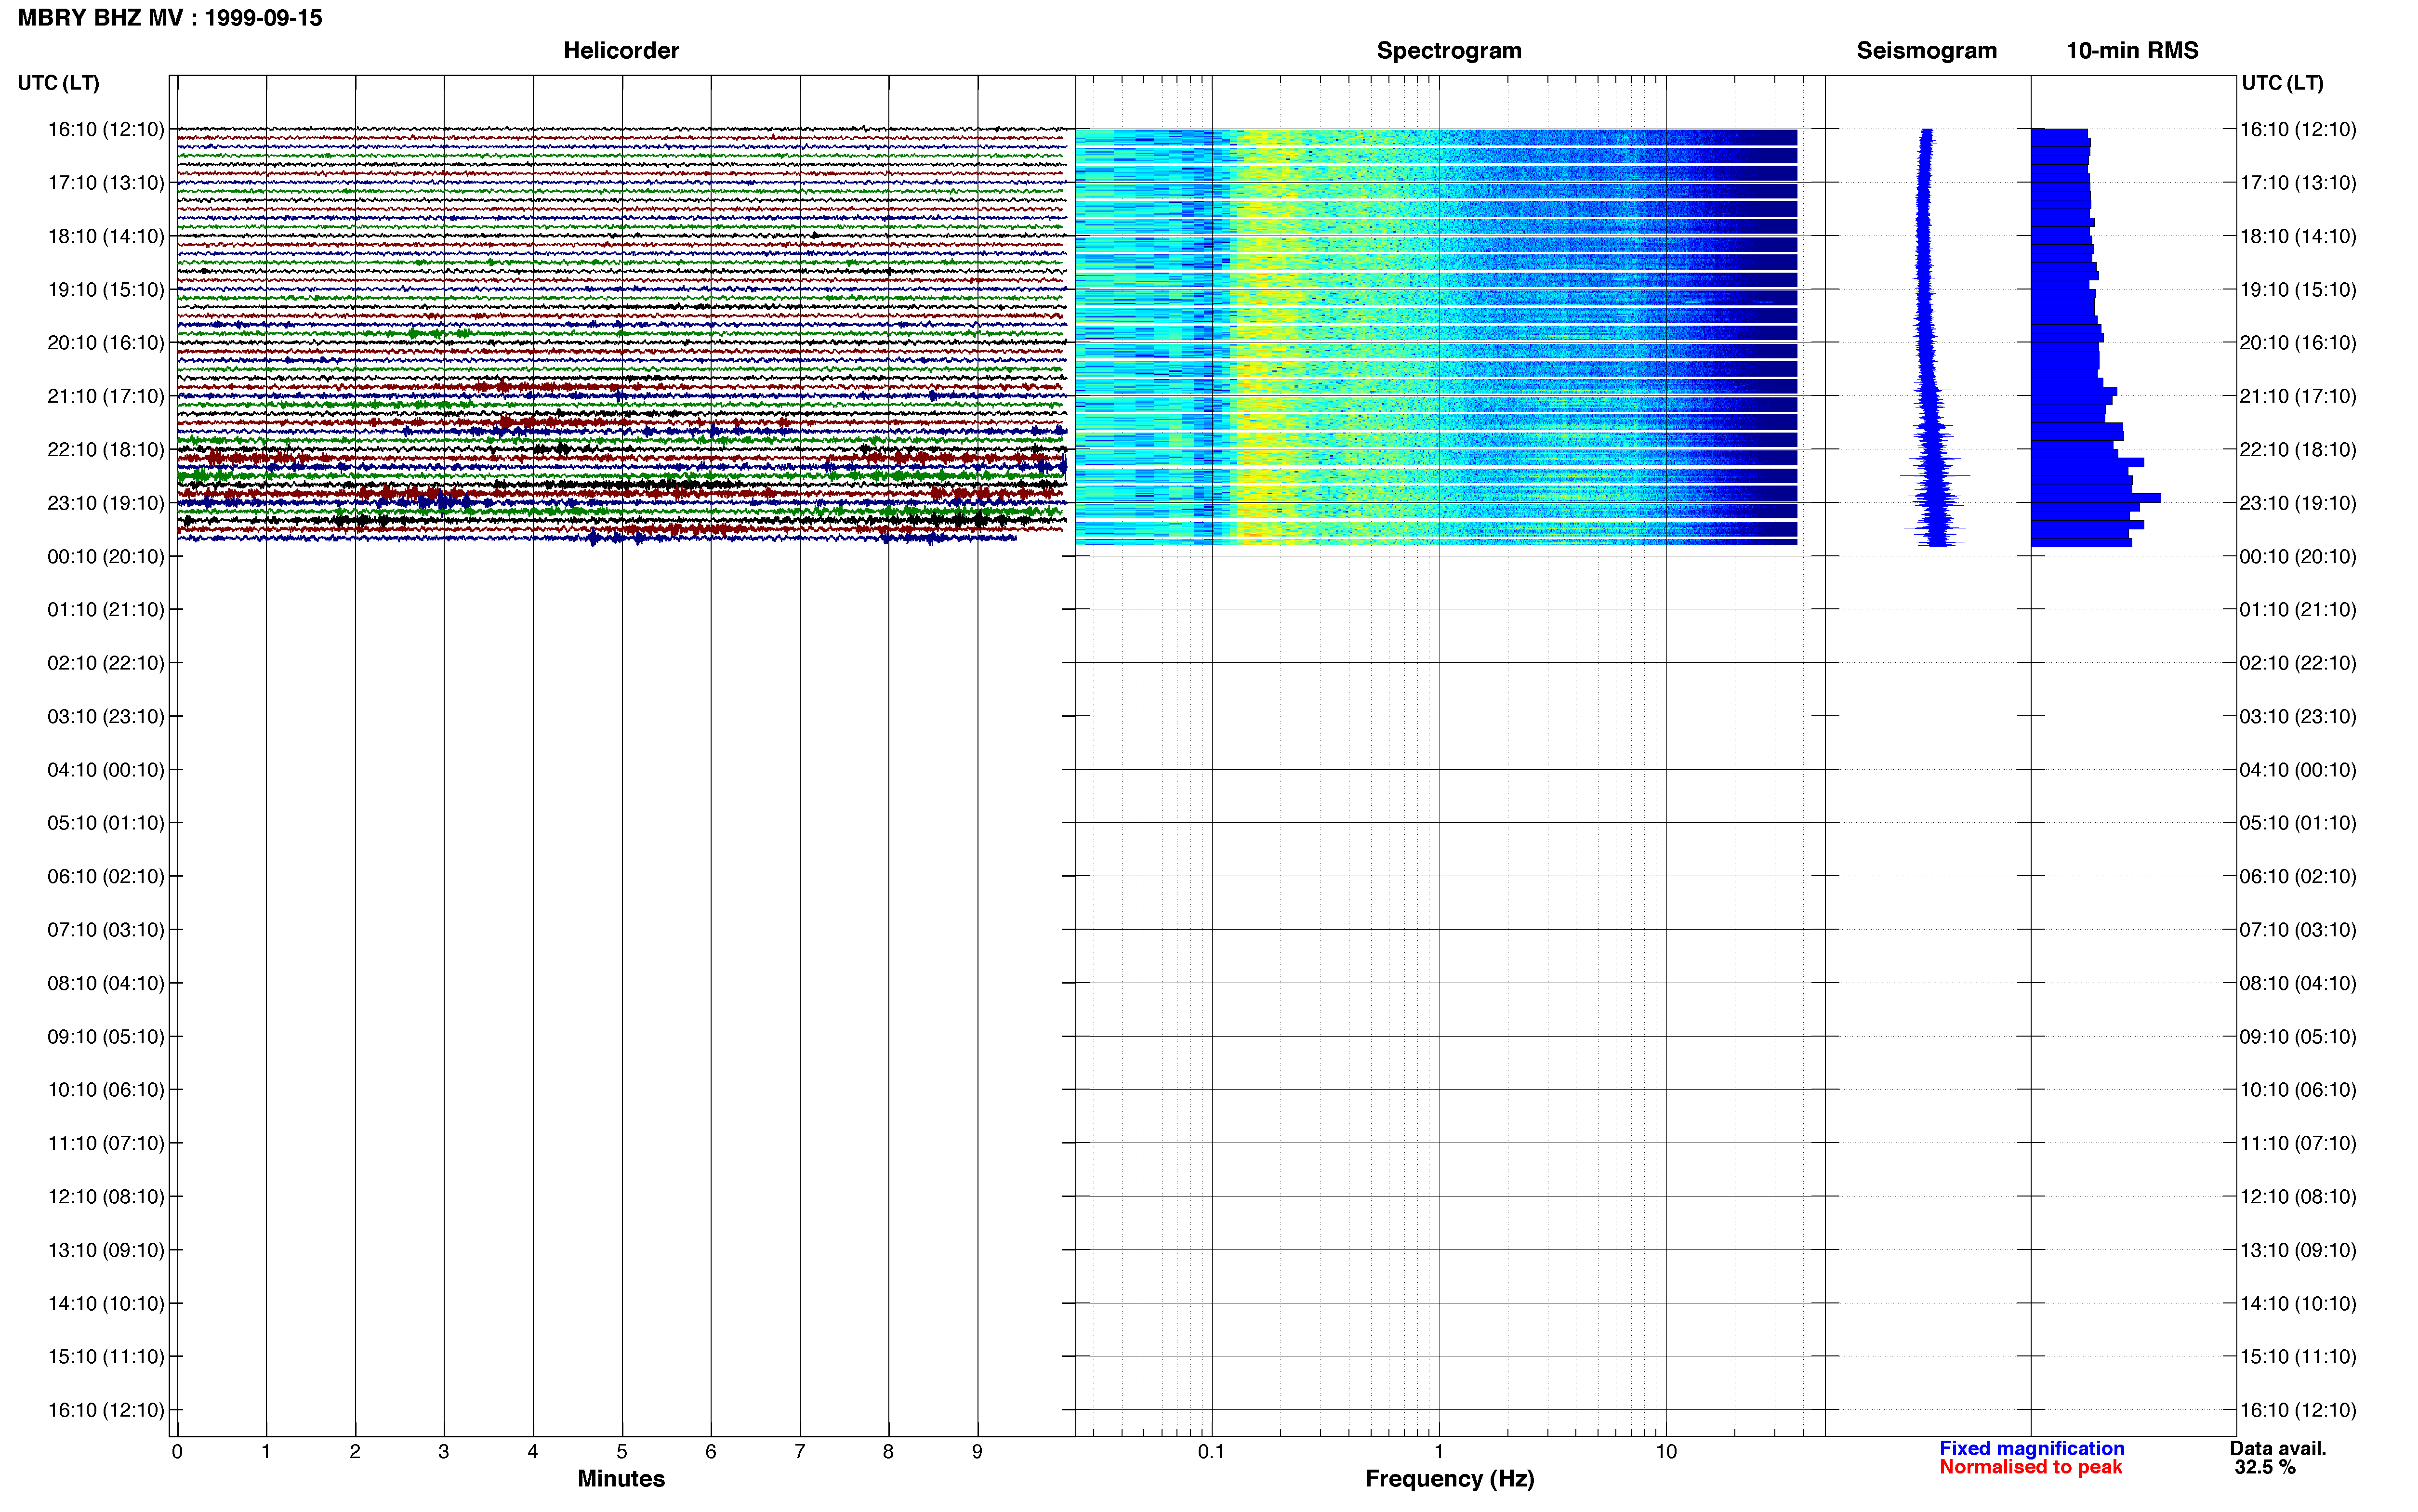Click the RMS axis label 21:10 (17:10)
Viewport: 2418px width, 1512px height.
click(x=2298, y=396)
